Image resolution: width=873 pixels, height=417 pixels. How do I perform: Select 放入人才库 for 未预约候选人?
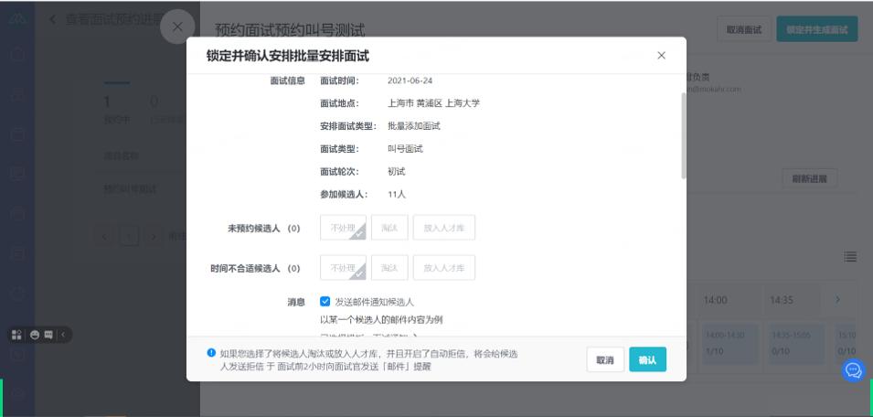(x=443, y=228)
